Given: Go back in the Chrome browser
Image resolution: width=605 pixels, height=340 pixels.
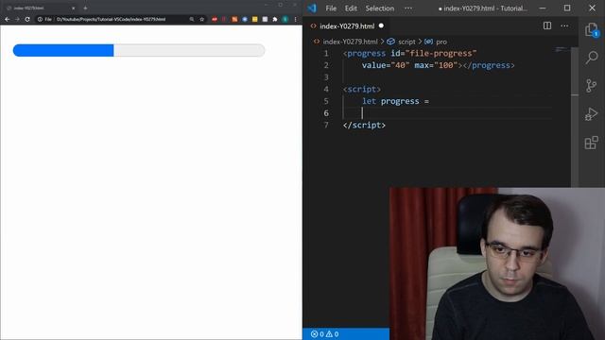Looking at the screenshot, I should (8, 19).
